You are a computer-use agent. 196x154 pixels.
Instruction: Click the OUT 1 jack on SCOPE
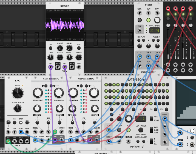pos(58,67)
